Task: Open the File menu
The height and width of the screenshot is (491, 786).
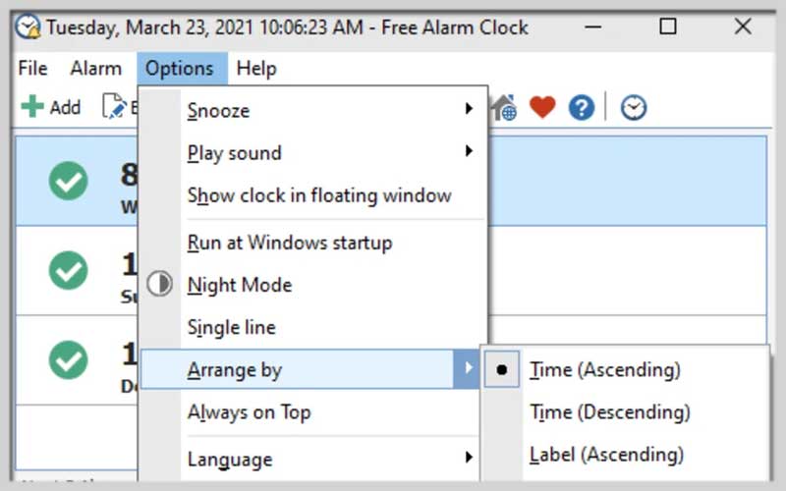Action: (32, 68)
